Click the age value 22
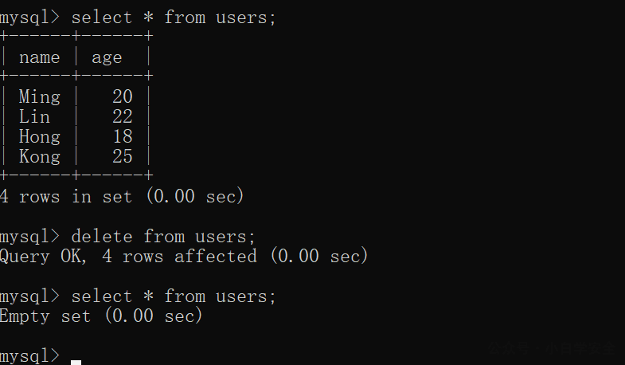This screenshot has height=365, width=625. (x=123, y=116)
